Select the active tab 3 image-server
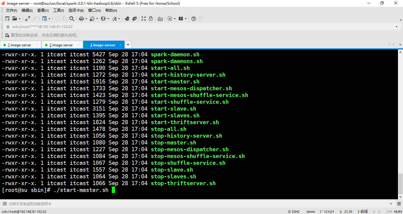403x214 pixels. point(104,45)
